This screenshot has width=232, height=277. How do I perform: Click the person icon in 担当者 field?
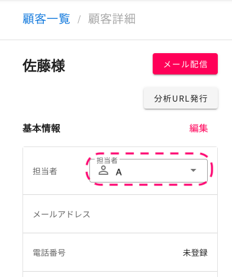[x=104, y=170]
